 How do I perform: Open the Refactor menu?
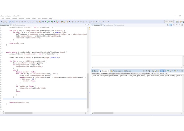14,19
